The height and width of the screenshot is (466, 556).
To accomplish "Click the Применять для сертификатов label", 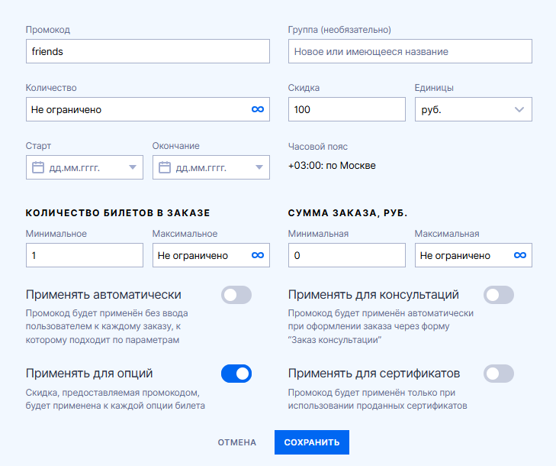I will 374,374.
